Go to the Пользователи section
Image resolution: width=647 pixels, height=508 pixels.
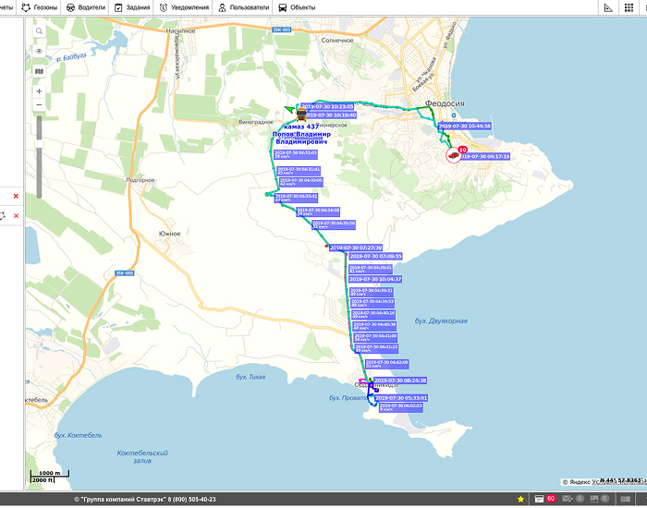click(x=244, y=7)
